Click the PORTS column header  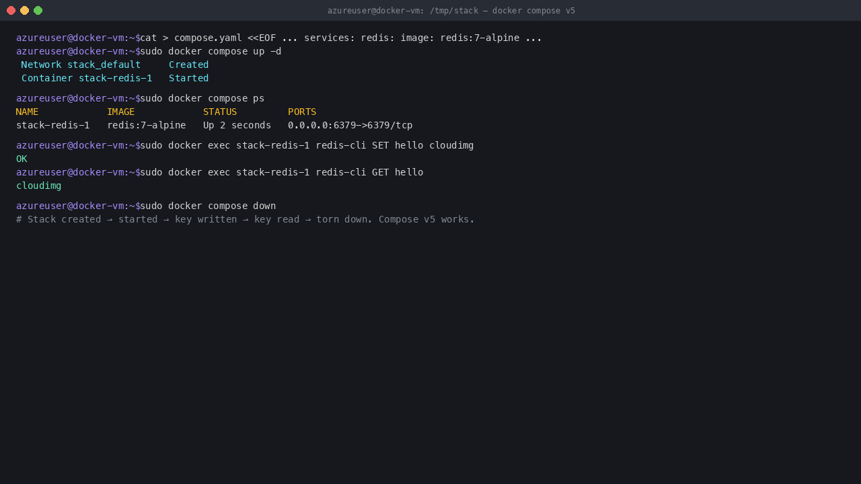(302, 112)
